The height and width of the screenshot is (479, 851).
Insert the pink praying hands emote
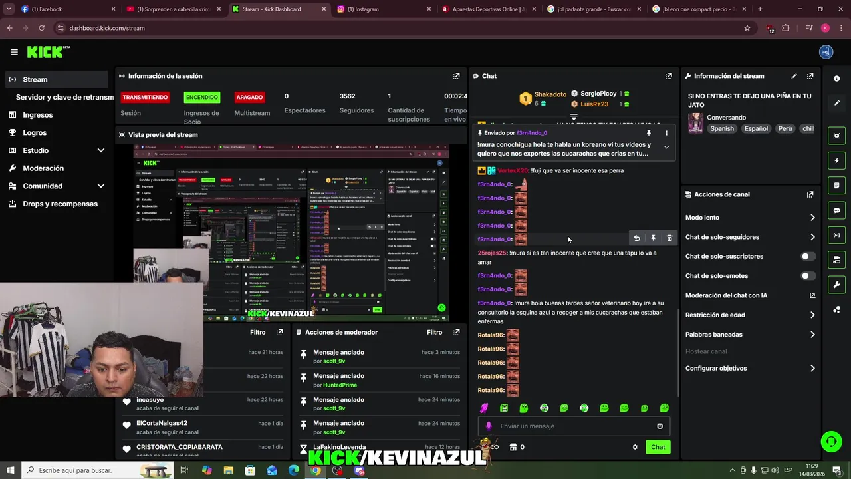click(x=484, y=408)
